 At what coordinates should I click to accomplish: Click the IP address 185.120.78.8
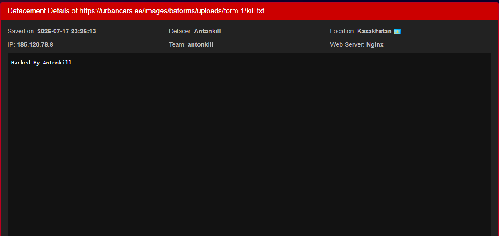click(35, 44)
